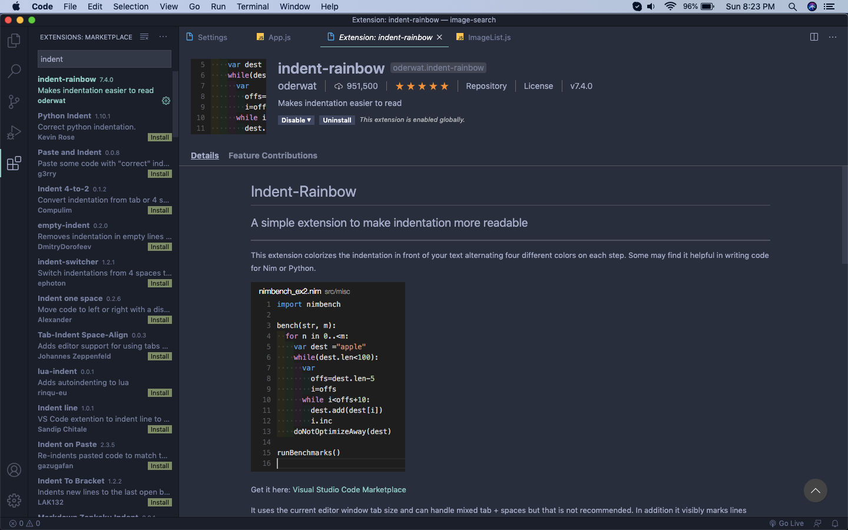
Task: Rate extension via star rating
Action: coord(422,86)
